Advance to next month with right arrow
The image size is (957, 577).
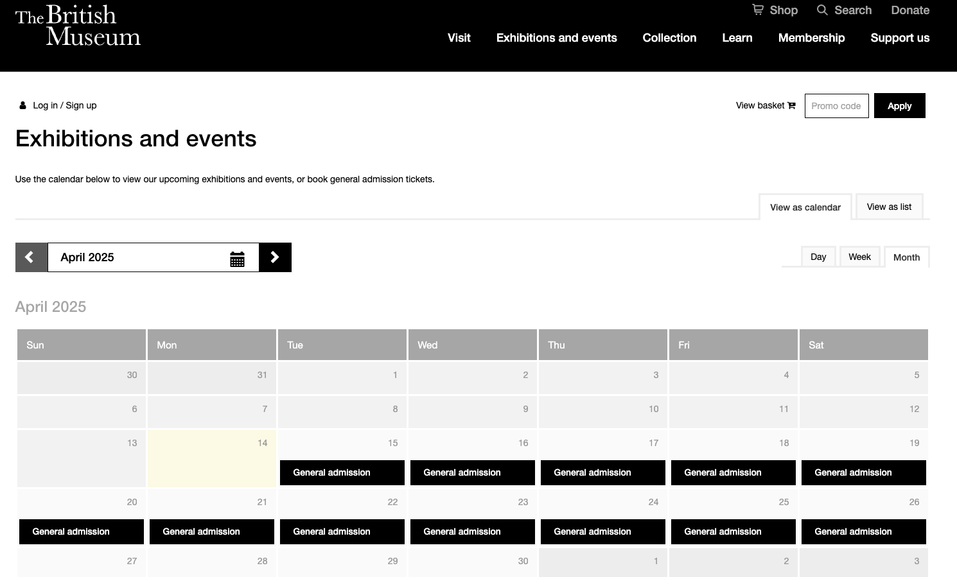coord(275,257)
